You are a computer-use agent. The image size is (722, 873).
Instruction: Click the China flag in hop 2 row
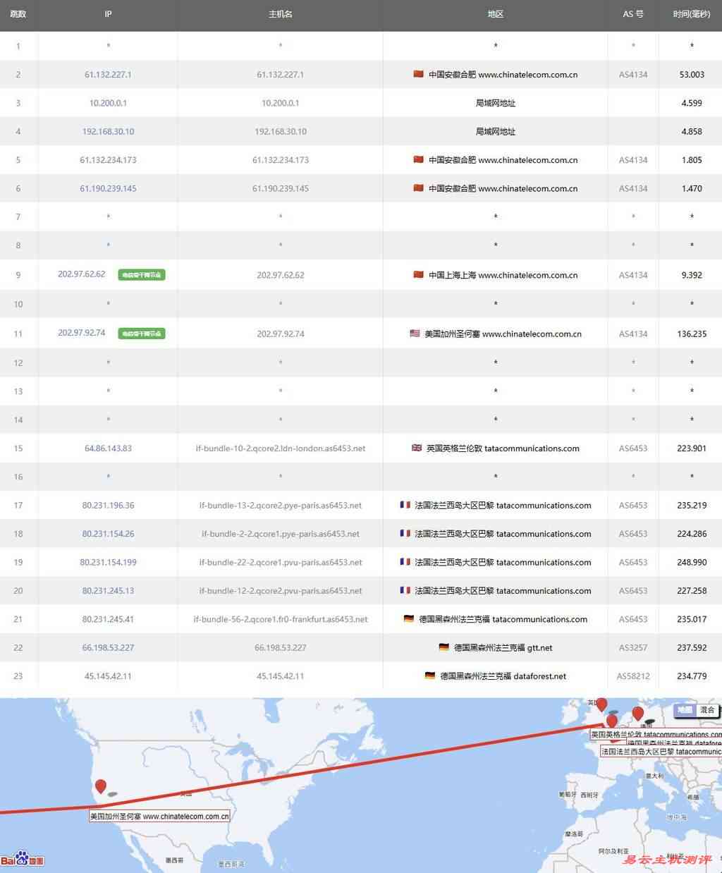click(x=419, y=74)
